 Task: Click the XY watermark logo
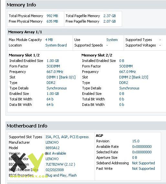[27, 162]
